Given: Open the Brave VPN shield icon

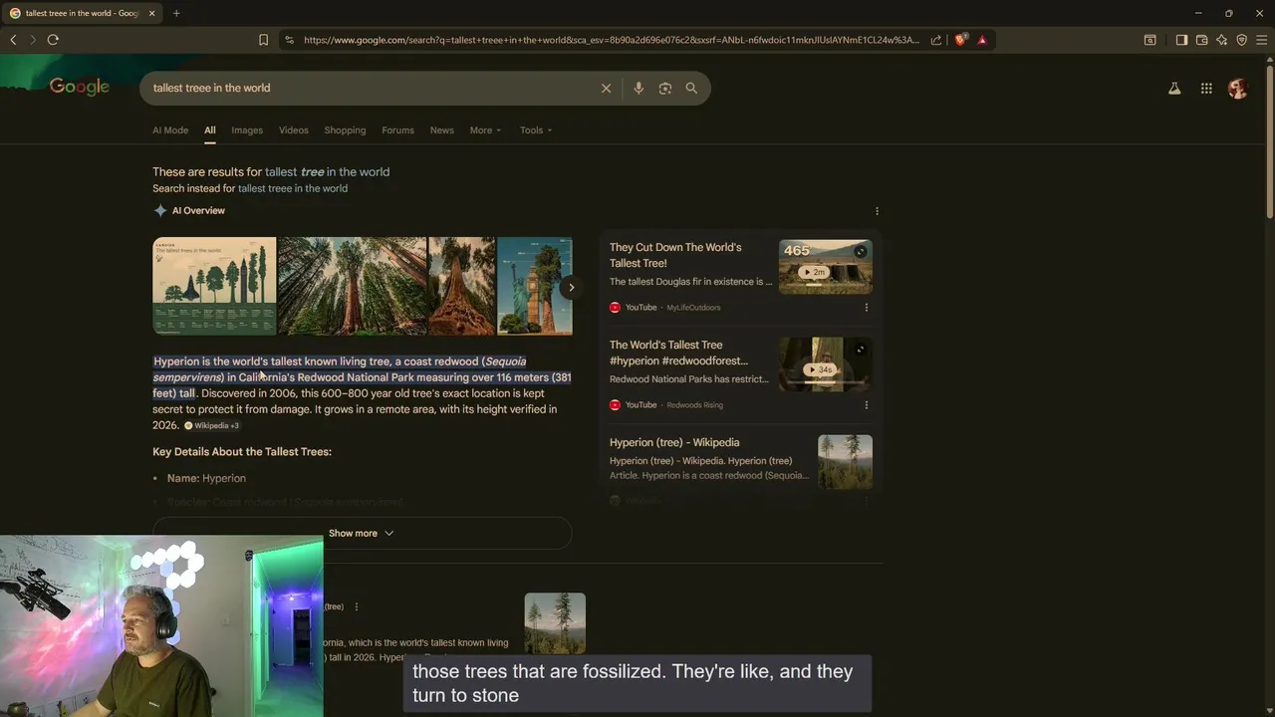Looking at the screenshot, I should click(1241, 40).
